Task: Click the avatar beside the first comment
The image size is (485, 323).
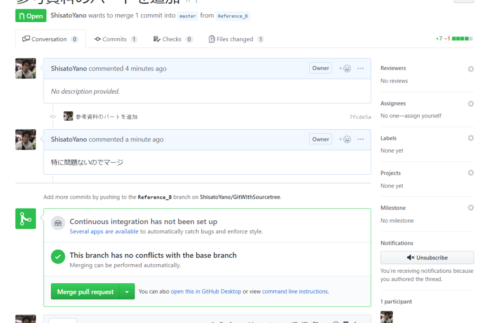Action: (x=26, y=68)
